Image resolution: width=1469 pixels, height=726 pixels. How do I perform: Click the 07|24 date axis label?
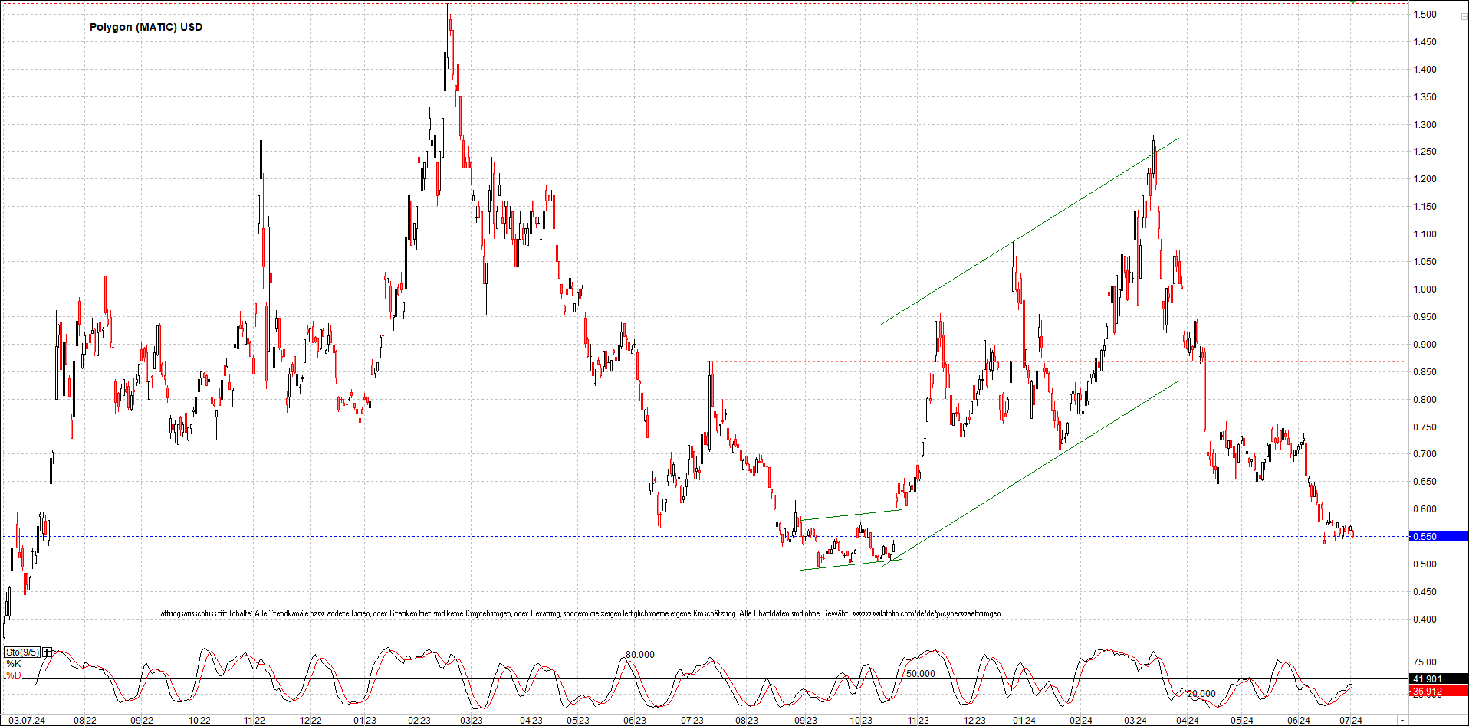1351,721
